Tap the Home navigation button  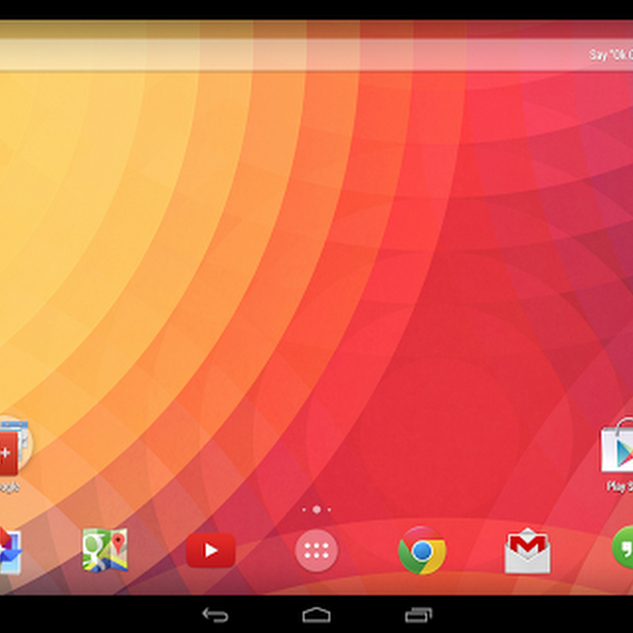click(x=316, y=613)
